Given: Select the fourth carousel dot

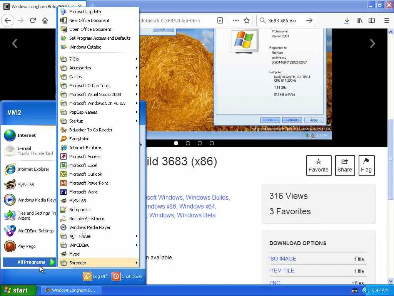Looking at the screenshot, I should point(212,143).
